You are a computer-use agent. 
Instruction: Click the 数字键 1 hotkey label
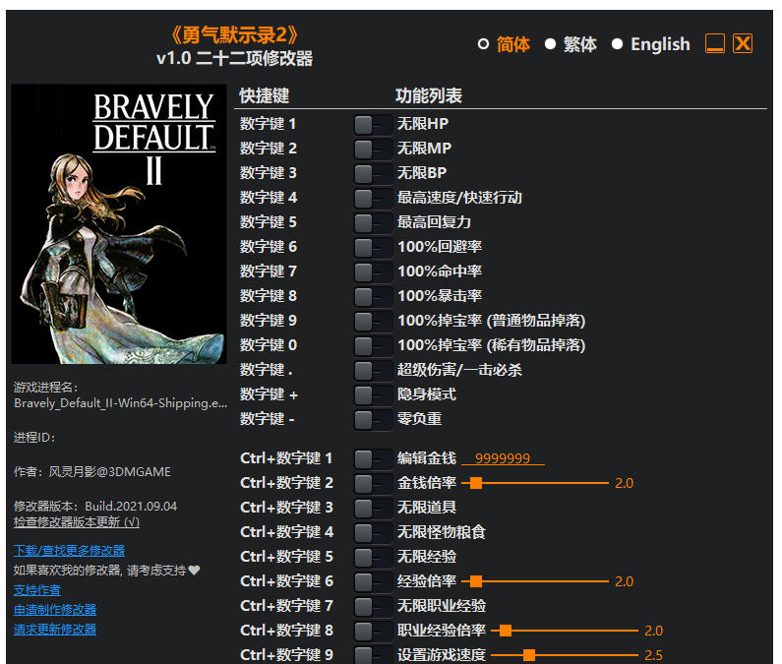(x=268, y=124)
